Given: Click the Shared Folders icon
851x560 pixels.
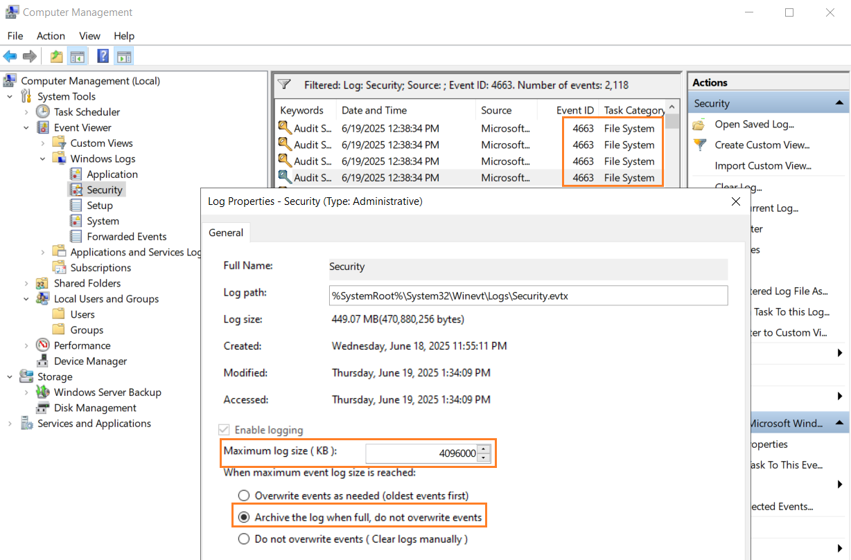Looking at the screenshot, I should pyautogui.click(x=43, y=283).
